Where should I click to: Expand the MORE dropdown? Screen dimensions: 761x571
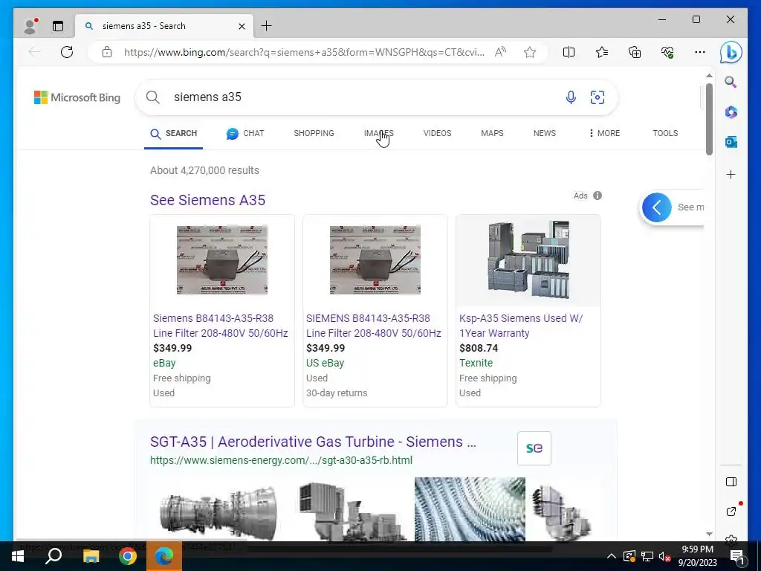[x=604, y=134]
